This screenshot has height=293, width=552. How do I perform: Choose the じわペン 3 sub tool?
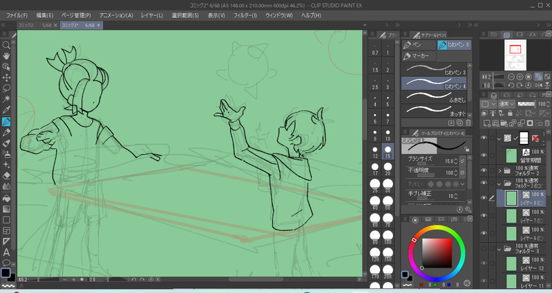434,70
